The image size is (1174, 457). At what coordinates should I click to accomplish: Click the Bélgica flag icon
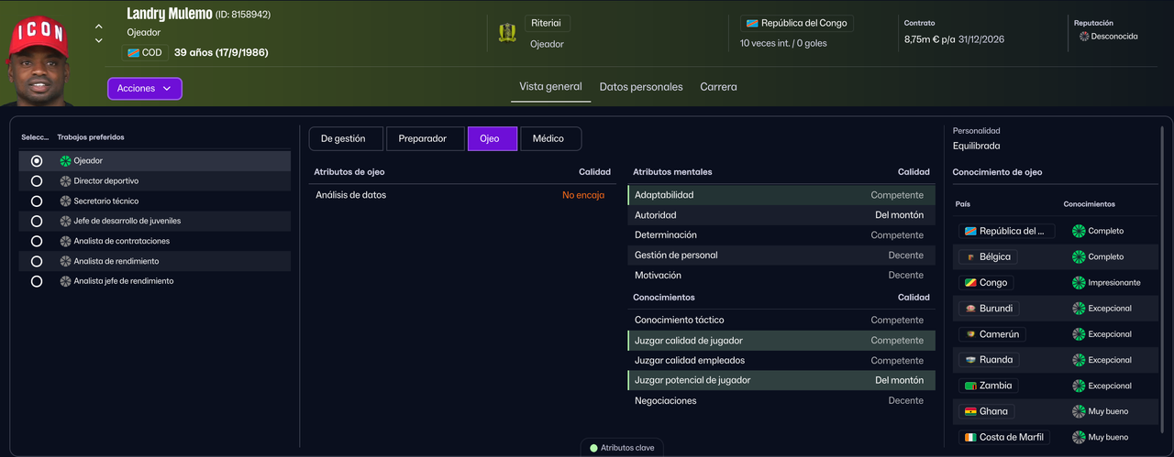click(x=969, y=257)
